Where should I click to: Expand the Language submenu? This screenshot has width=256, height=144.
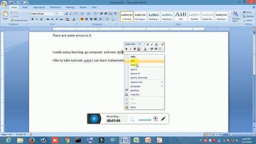[144, 86]
